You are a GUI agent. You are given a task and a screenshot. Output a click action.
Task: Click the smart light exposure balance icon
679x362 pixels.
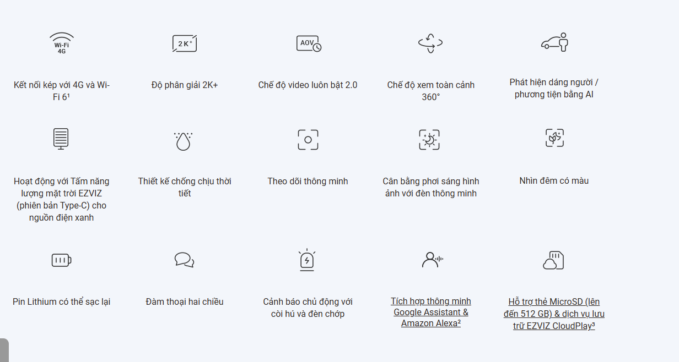429,140
